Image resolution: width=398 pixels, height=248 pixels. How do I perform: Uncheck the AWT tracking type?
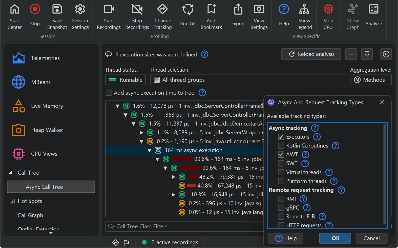(281, 155)
